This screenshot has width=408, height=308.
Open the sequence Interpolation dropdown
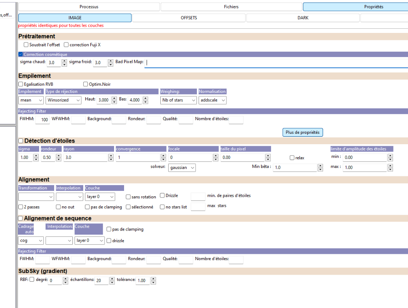tap(59, 240)
